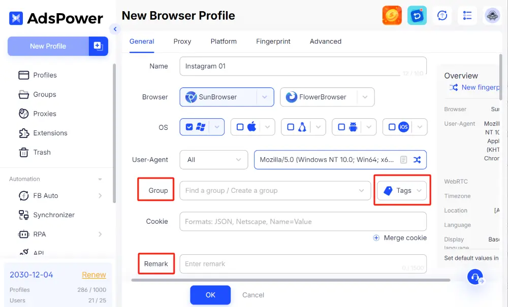Expand the macOS version dropdown arrow
The image size is (508, 307).
(x=268, y=127)
